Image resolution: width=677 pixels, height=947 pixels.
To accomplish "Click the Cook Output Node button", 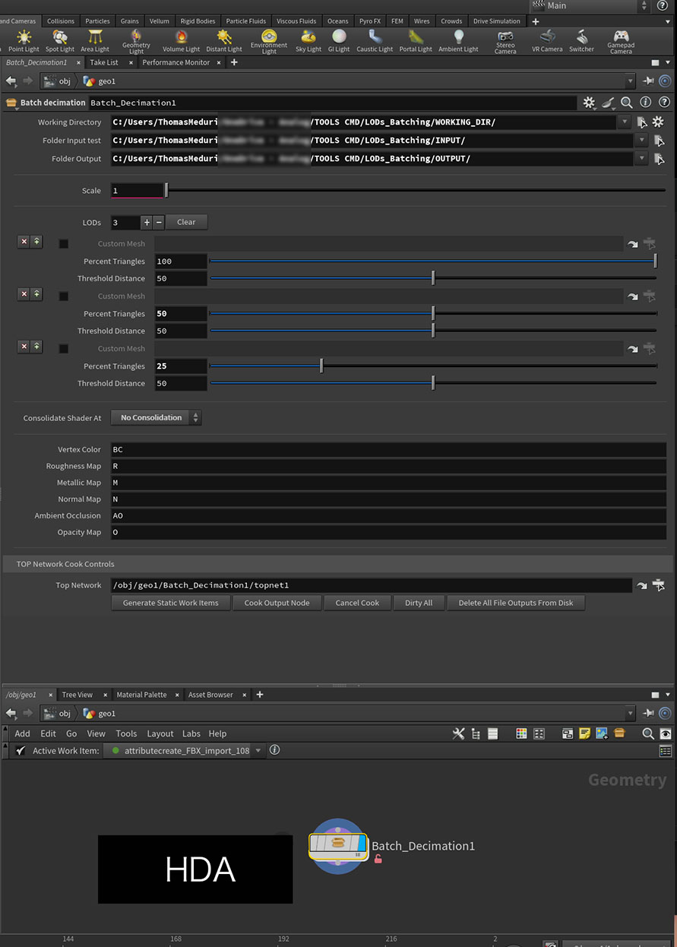I will click(277, 603).
